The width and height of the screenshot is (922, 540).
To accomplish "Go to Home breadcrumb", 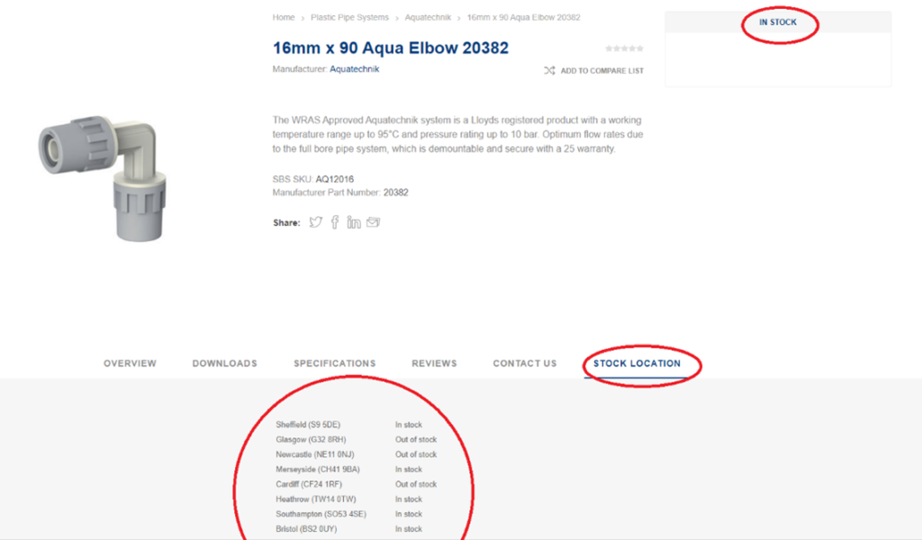I will click(284, 18).
